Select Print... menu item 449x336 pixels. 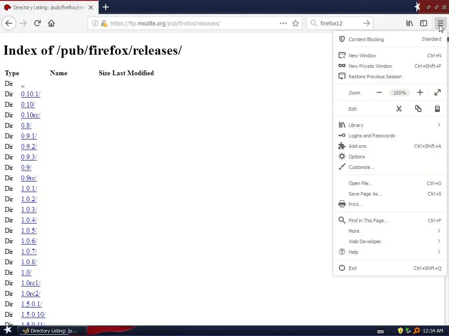[390, 204]
